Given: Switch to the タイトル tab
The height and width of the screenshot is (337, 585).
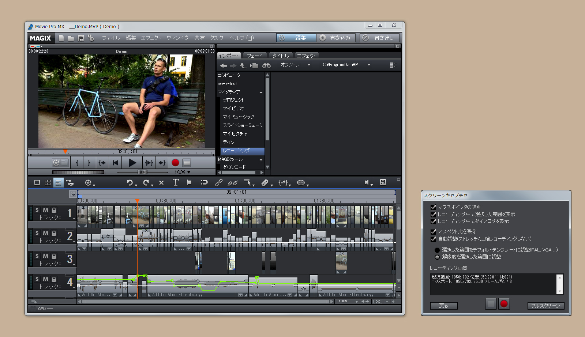Looking at the screenshot, I should tap(281, 56).
